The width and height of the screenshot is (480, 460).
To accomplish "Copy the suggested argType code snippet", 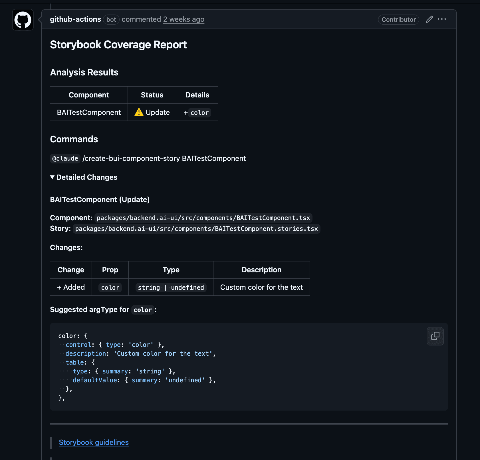I will 435,336.
